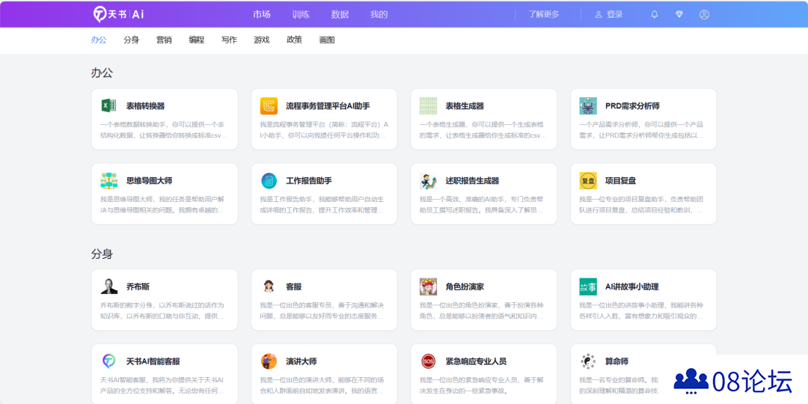808x404 pixels.
Task: Click the 分身 section heading
Action: 102,254
